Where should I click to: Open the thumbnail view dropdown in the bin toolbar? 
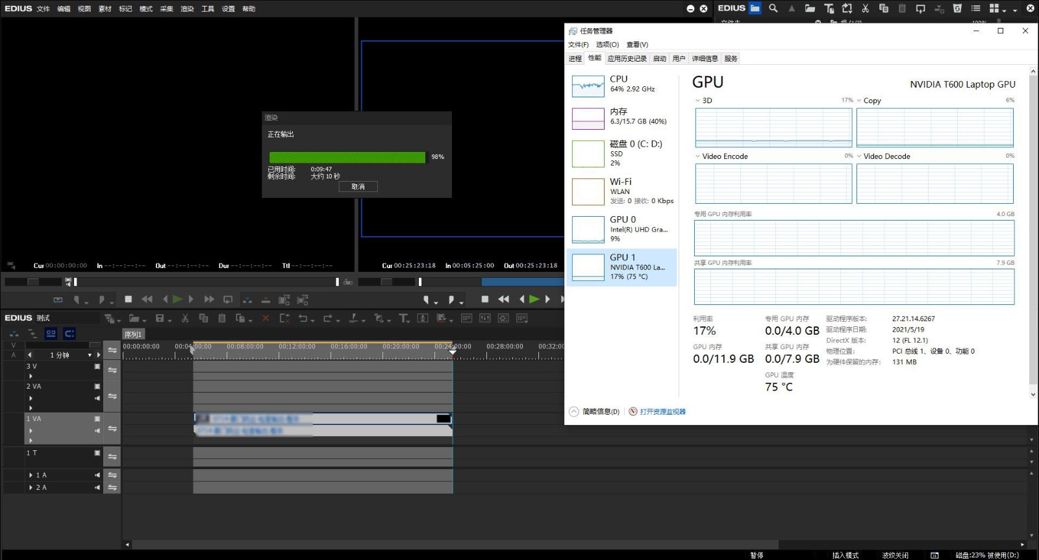[x=1005, y=10]
